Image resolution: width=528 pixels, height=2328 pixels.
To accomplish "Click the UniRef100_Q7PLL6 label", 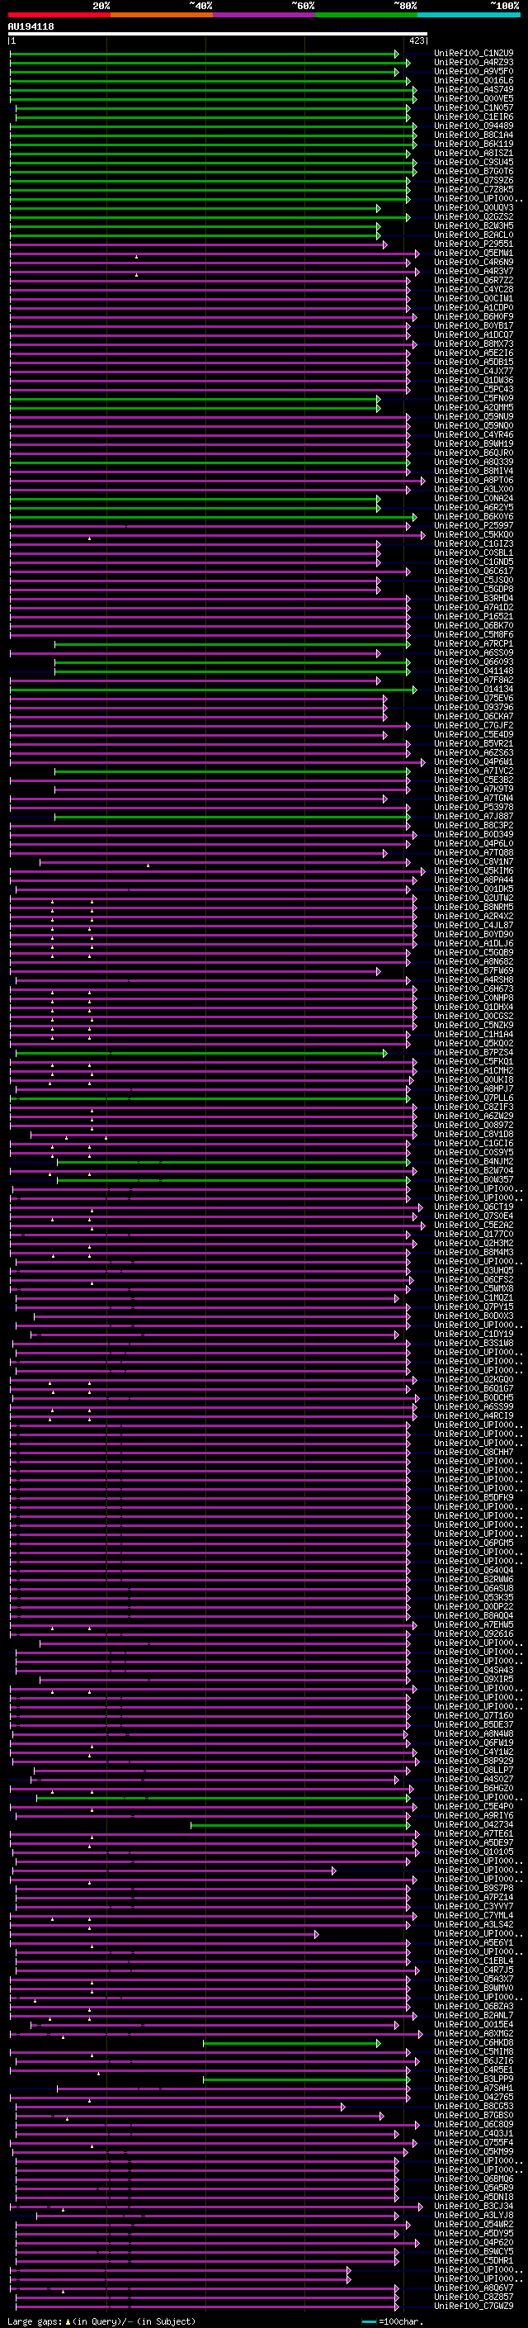I will point(474,1099).
